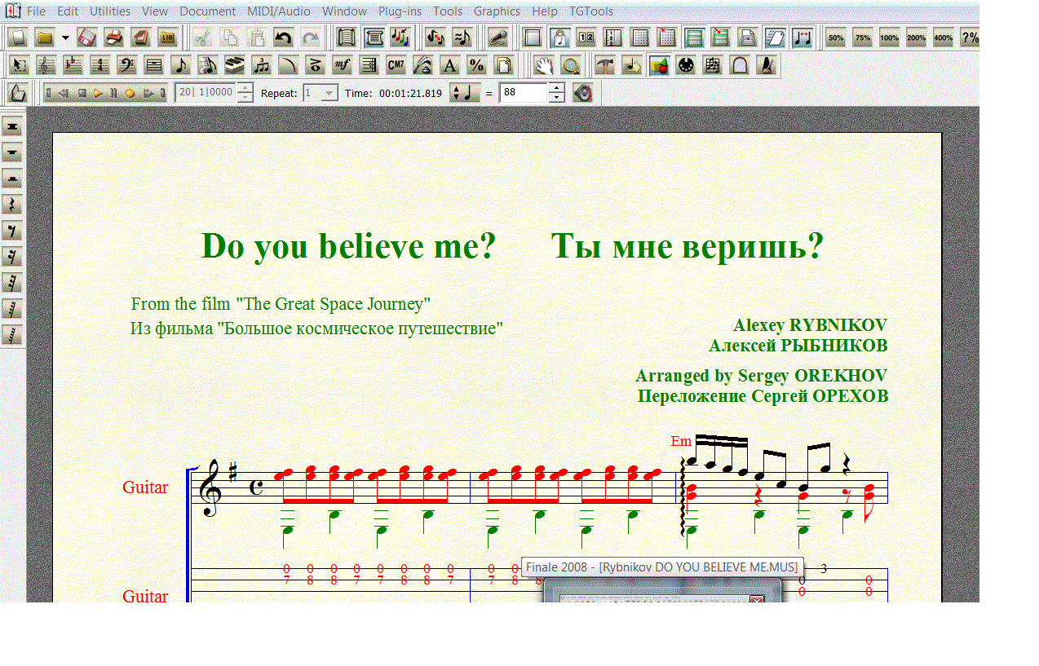Open the TGTools menu
Image resolution: width=1039 pixels, height=666 pixels.
(x=591, y=11)
